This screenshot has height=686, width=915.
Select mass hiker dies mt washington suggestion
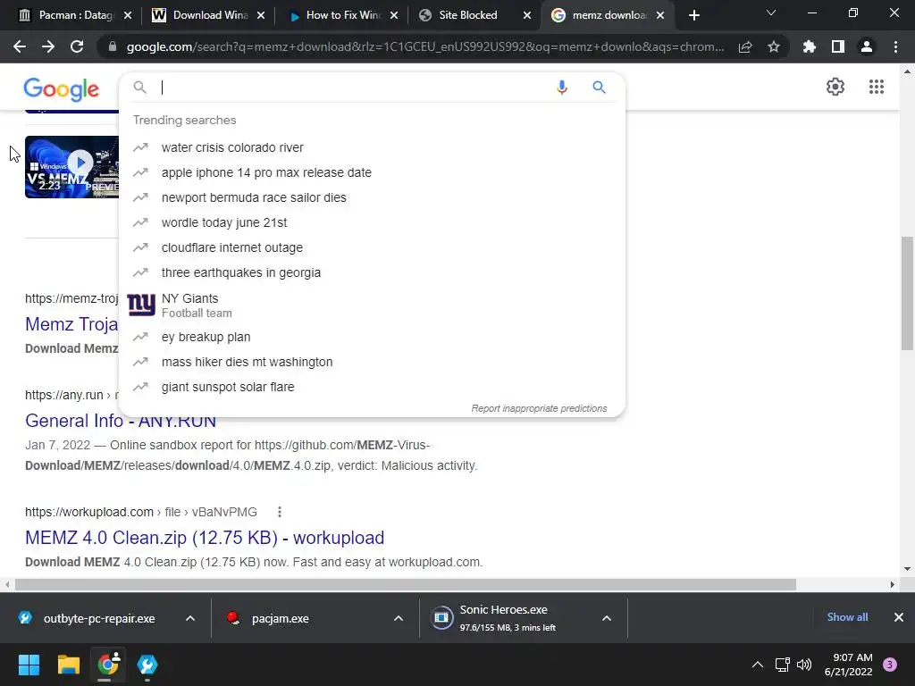coord(372,363)
